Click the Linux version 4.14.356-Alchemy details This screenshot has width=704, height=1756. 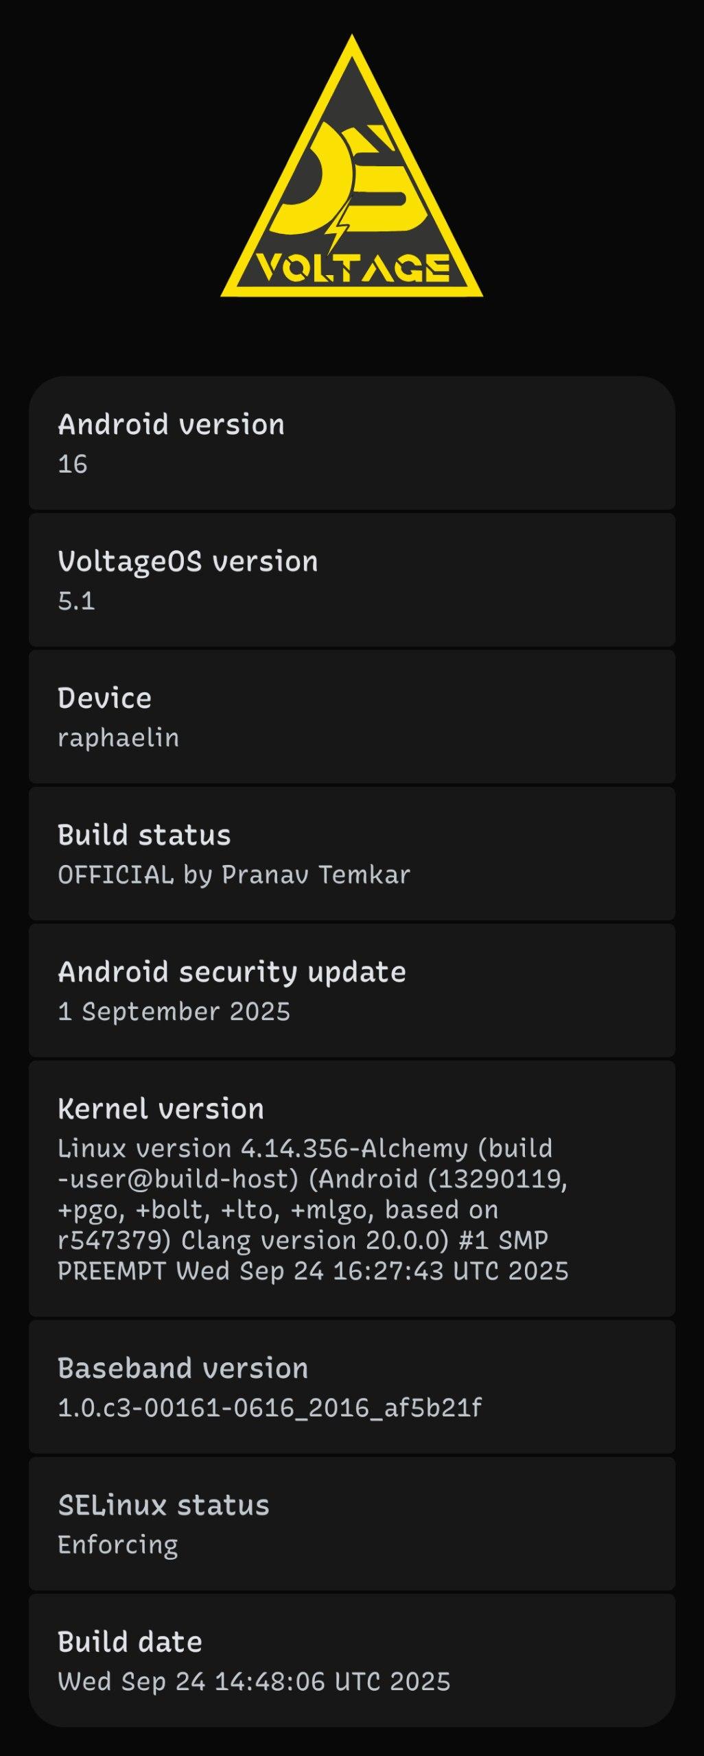click(x=313, y=1209)
